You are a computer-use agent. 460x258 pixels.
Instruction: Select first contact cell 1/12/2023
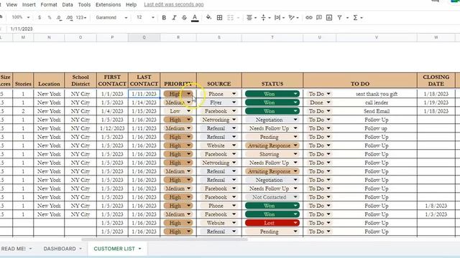point(112,128)
